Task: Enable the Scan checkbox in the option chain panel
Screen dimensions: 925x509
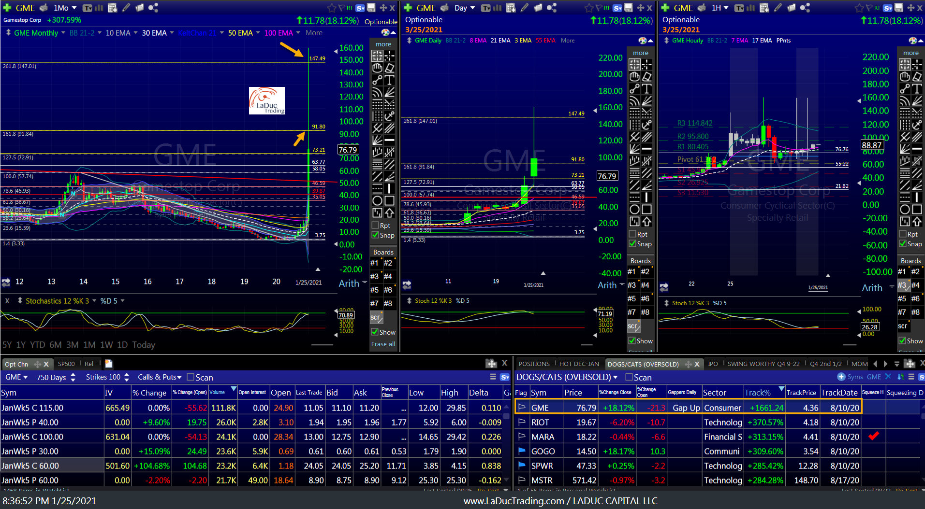Action: 191,377
